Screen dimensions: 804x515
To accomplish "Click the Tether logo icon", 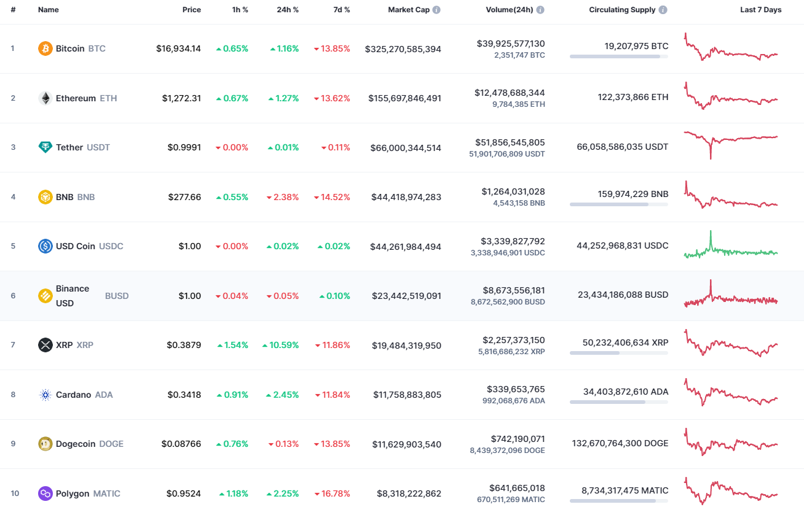I will pyautogui.click(x=45, y=147).
